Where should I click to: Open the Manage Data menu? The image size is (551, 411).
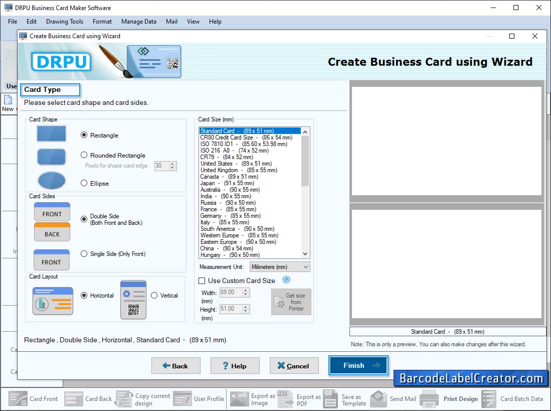click(x=139, y=22)
